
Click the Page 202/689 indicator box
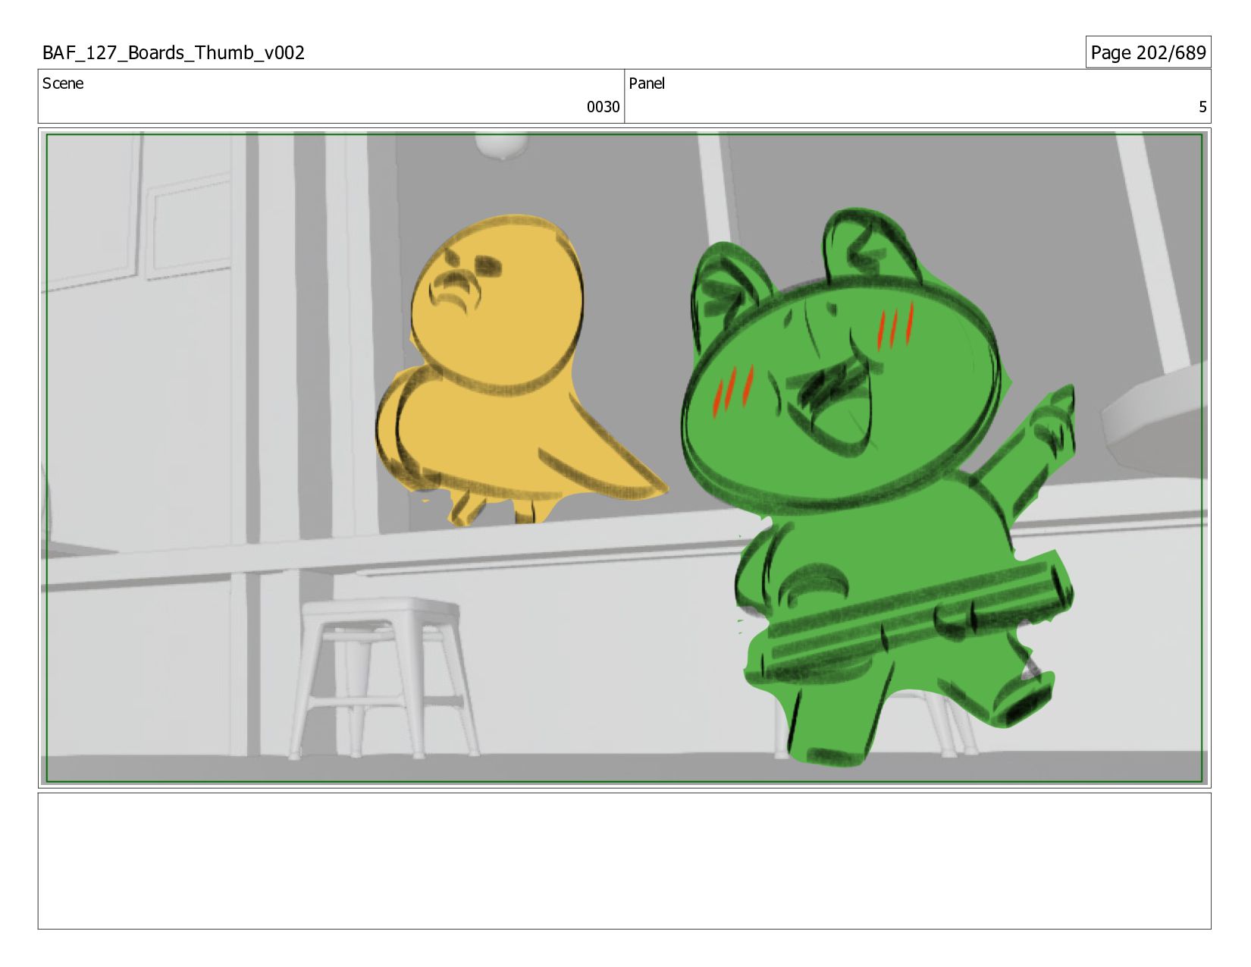tap(1148, 52)
